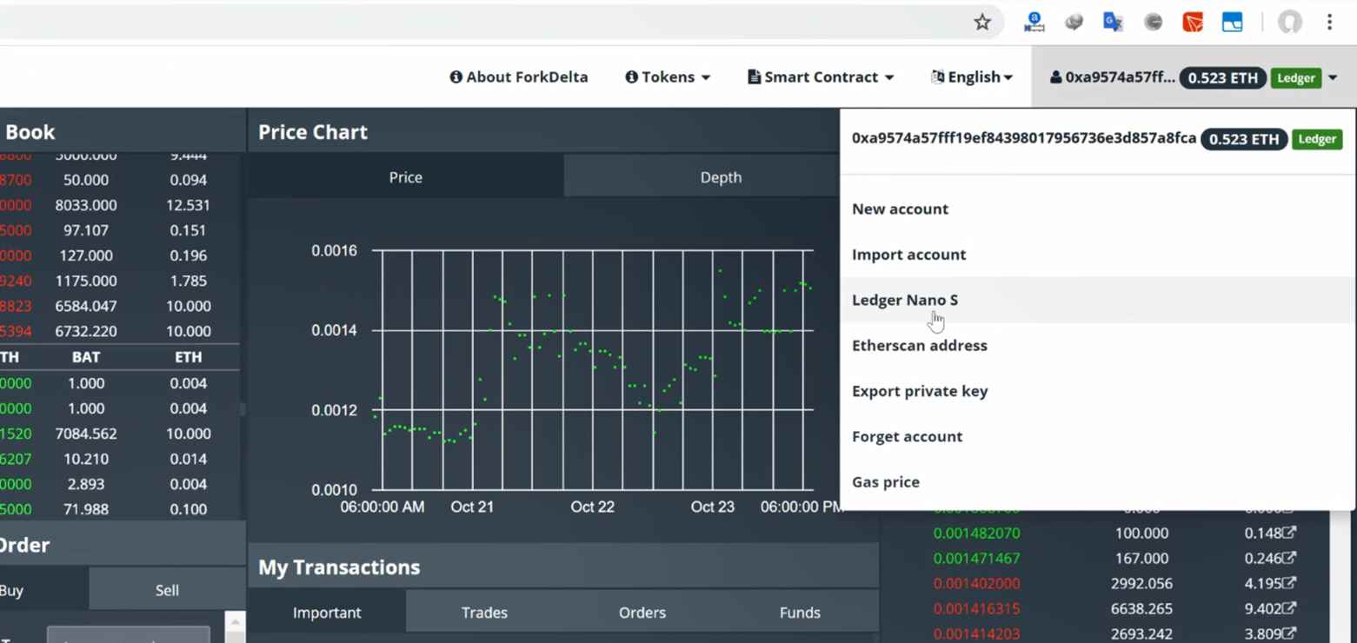Click buy order row with 71.988
Viewport: 1357px width, 643px height.
[x=120, y=509]
